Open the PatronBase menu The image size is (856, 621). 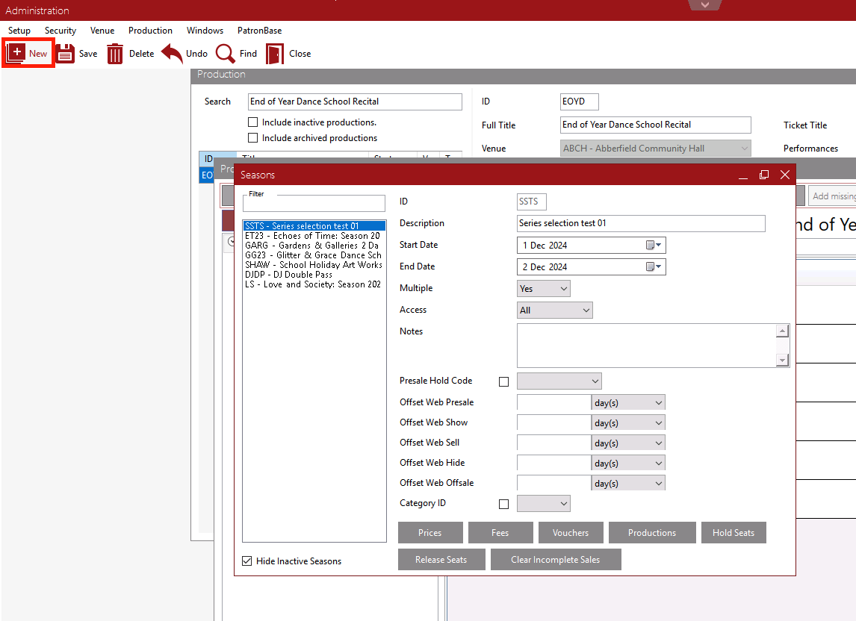pyautogui.click(x=259, y=31)
